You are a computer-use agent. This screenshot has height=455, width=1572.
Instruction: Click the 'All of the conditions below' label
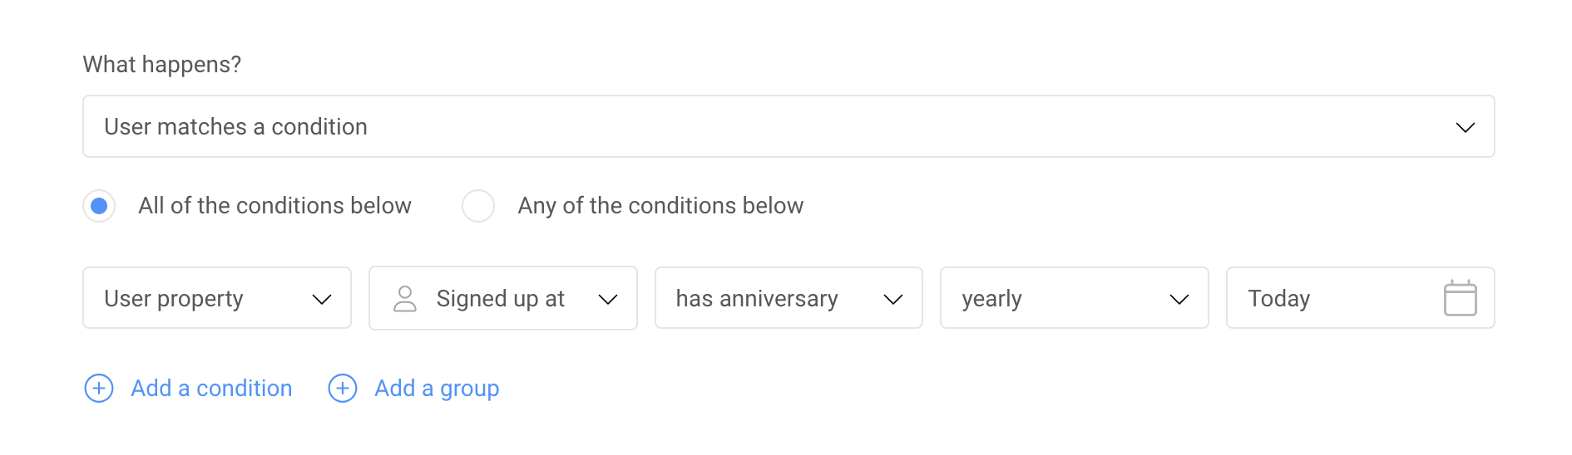(x=274, y=206)
